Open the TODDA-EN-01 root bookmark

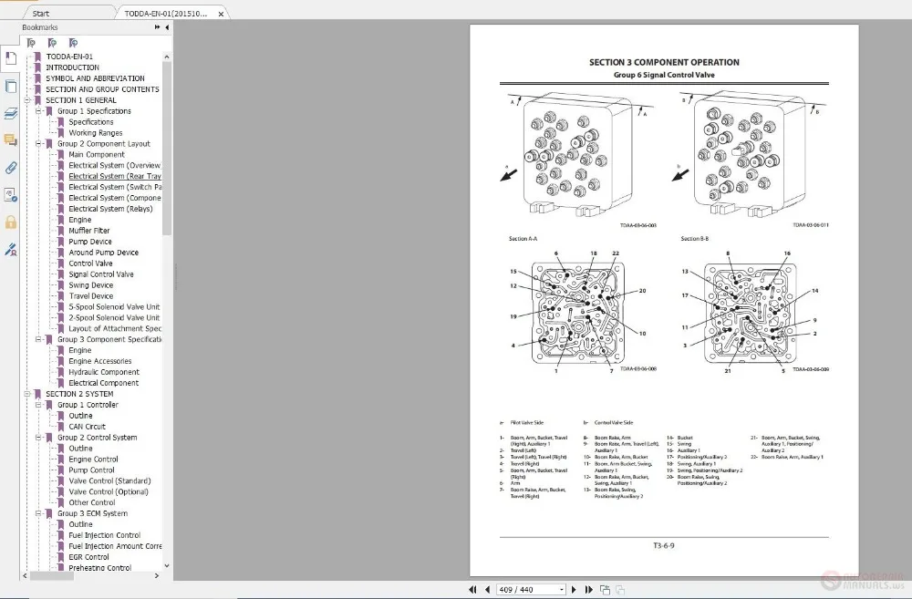click(69, 57)
